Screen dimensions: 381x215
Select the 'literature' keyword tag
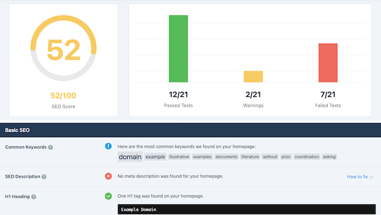(250, 157)
